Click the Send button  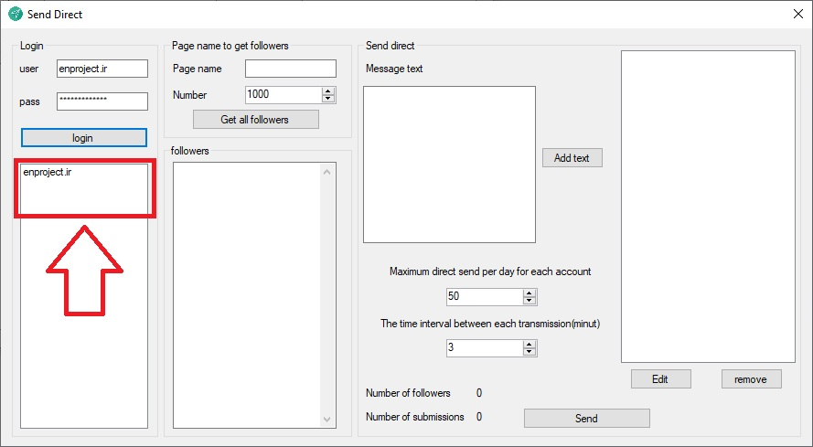(x=586, y=419)
